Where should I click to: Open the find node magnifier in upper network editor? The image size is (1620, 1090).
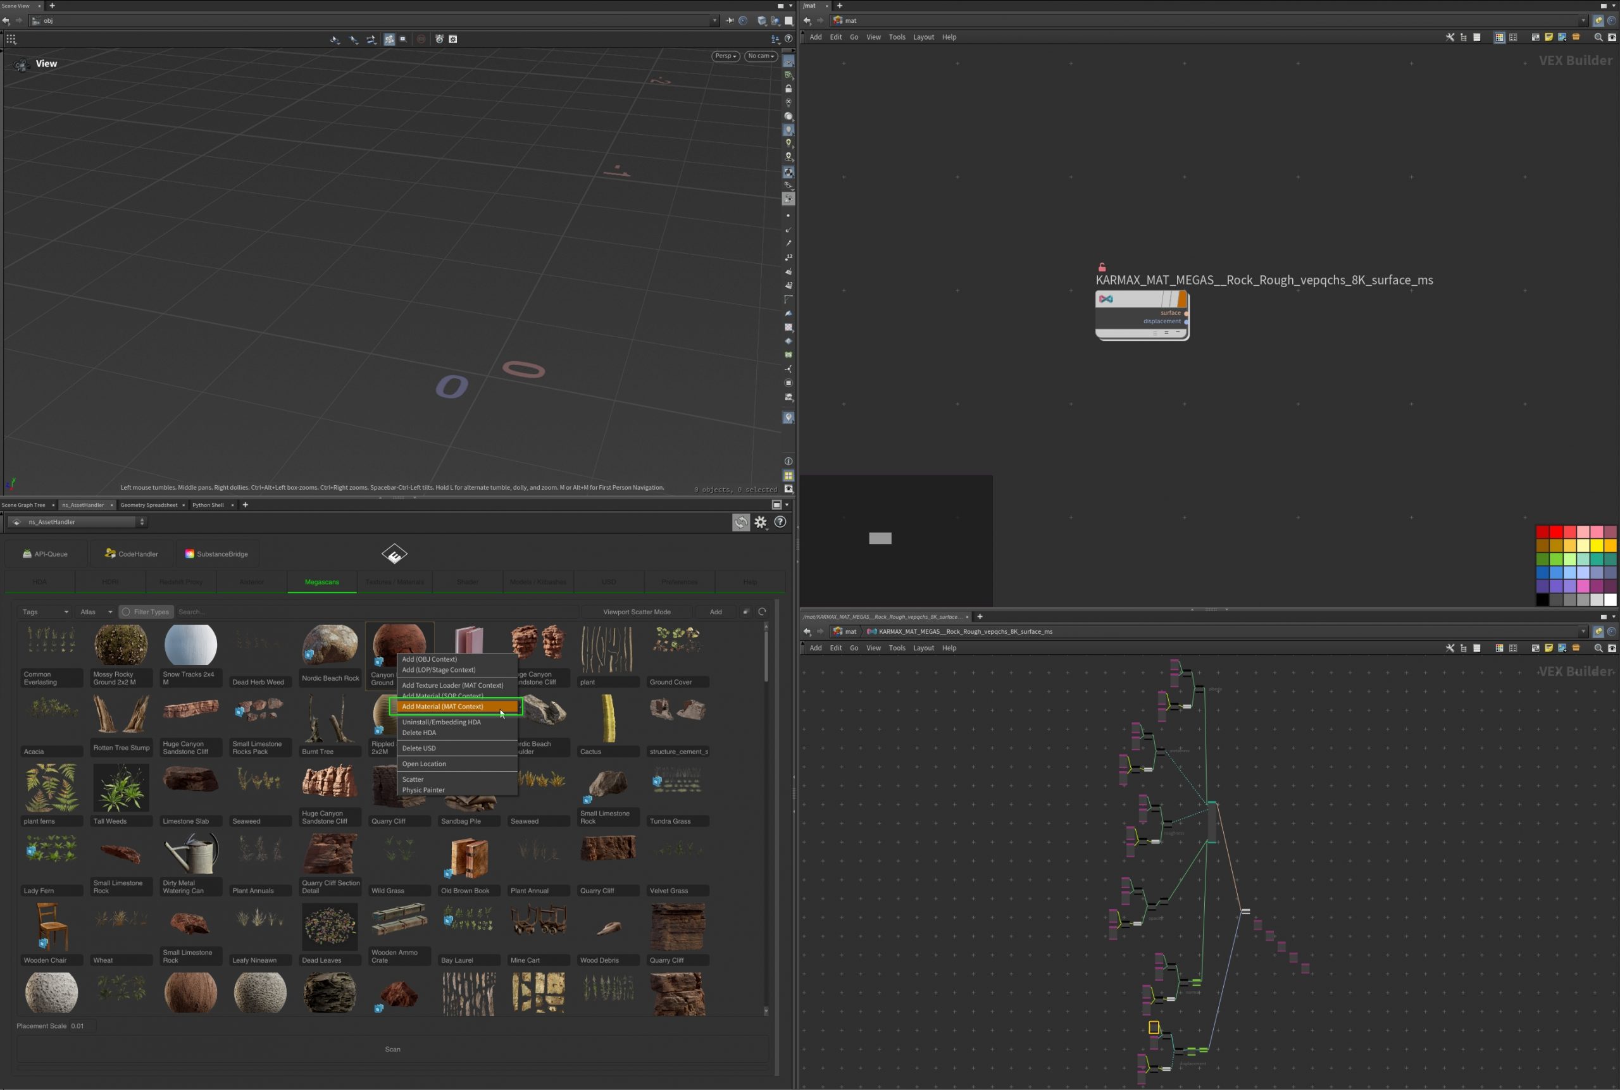pos(1598,37)
